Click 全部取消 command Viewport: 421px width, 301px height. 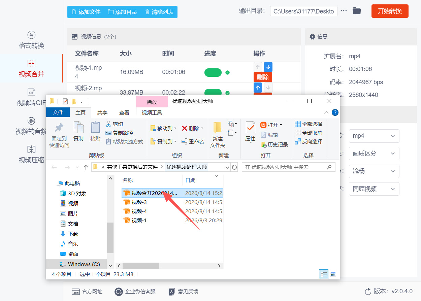pos(309,133)
